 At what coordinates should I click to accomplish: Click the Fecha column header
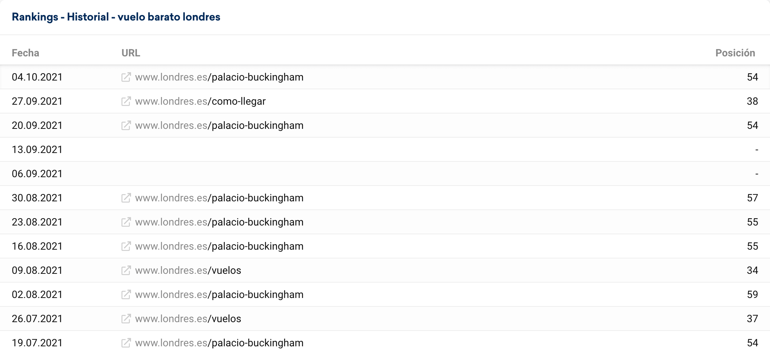[25, 53]
